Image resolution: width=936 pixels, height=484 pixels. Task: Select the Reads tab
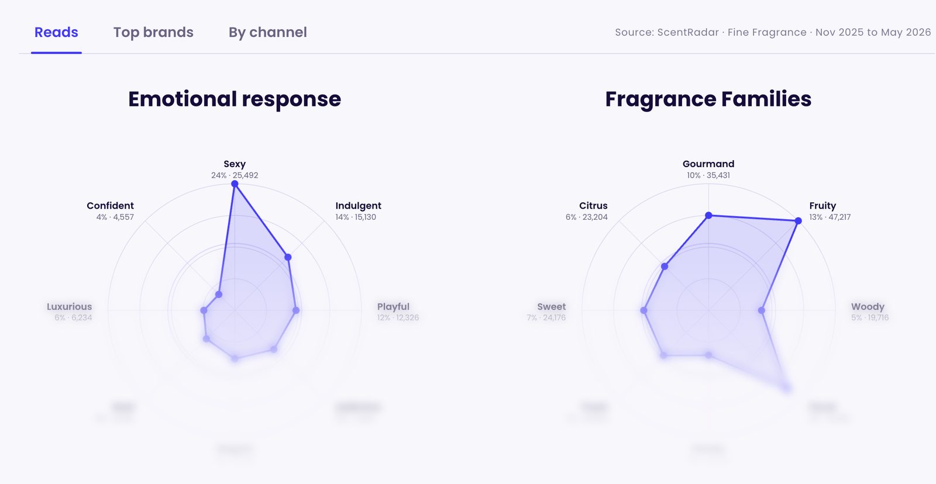[x=56, y=32]
